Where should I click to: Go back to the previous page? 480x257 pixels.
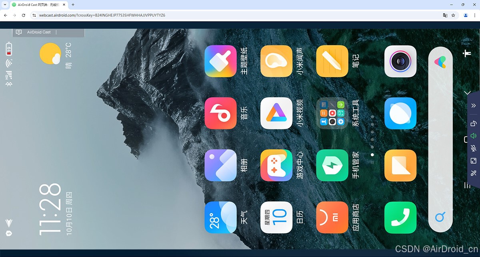point(5,15)
